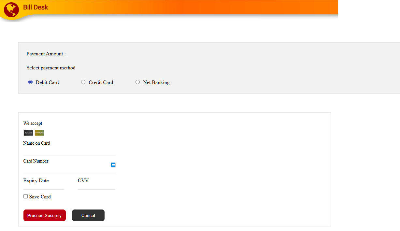
Task: Click the Bill Desk globe logo
Action: 11,9
